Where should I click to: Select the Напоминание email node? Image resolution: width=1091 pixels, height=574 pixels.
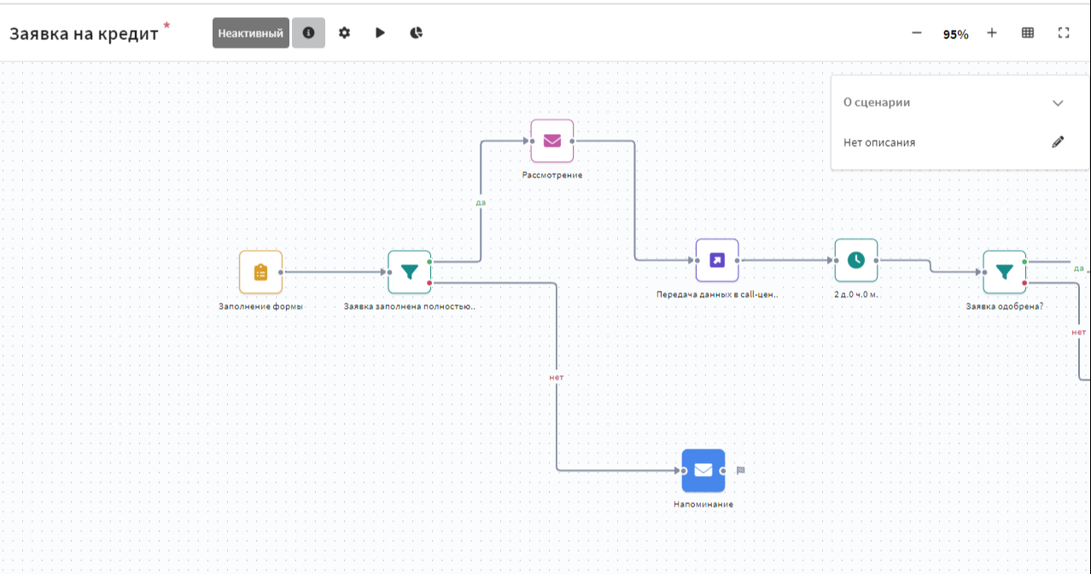(703, 471)
